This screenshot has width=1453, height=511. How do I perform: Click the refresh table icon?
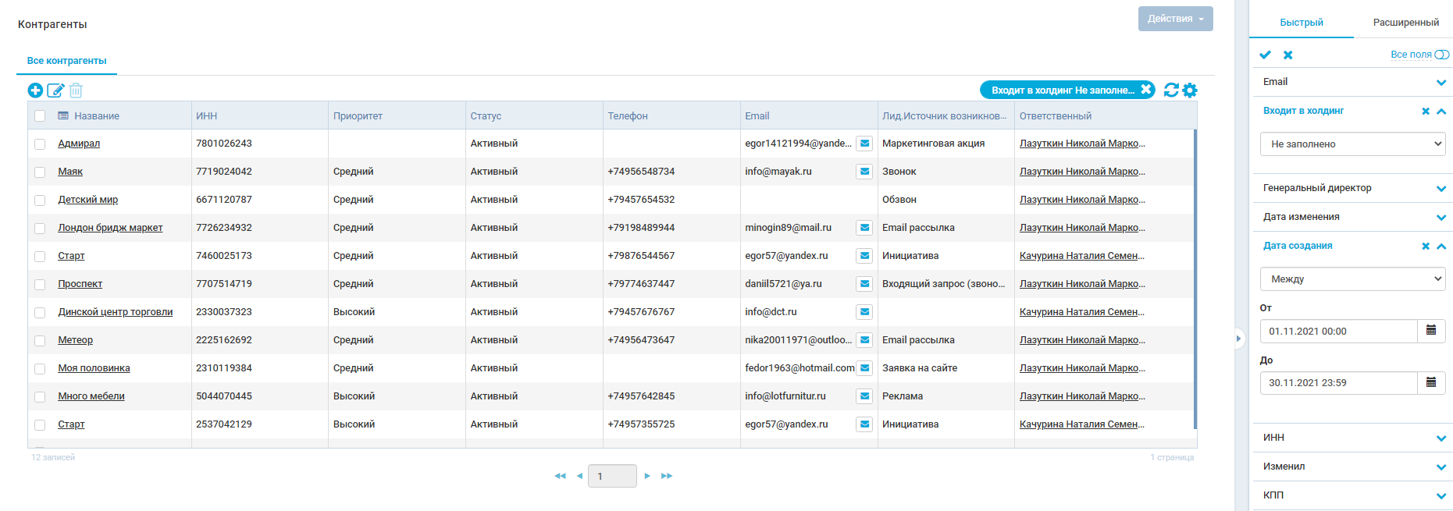coord(1170,90)
